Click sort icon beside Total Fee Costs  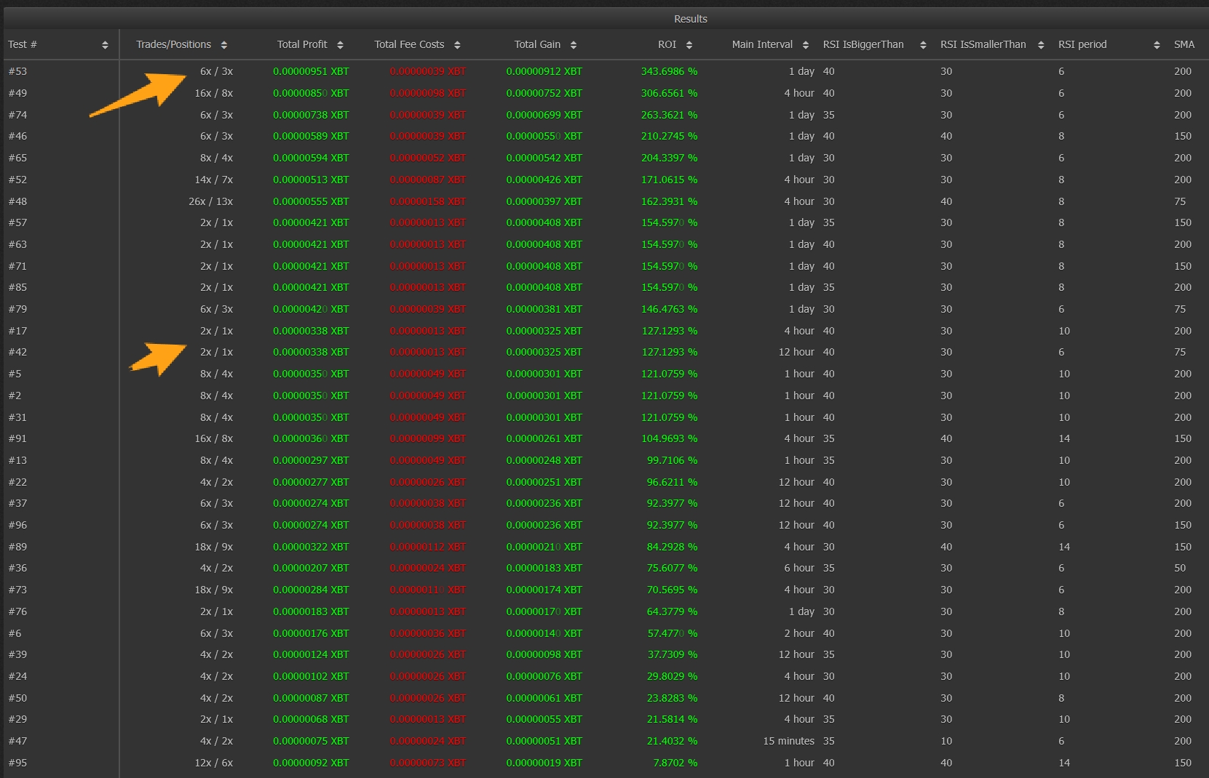point(457,45)
